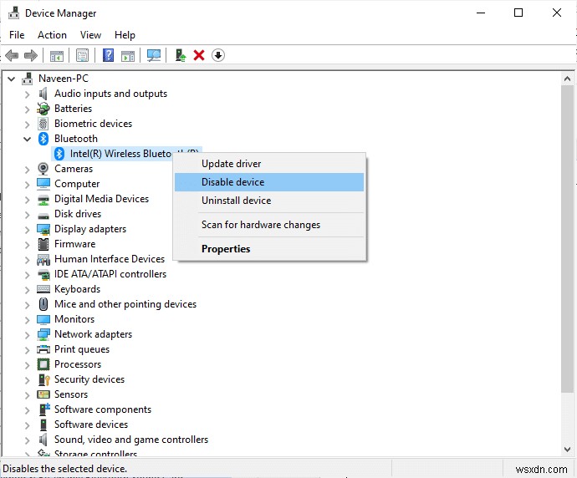Show the action pane toolbar icon
Screen dimensions: 577x478
(128, 56)
